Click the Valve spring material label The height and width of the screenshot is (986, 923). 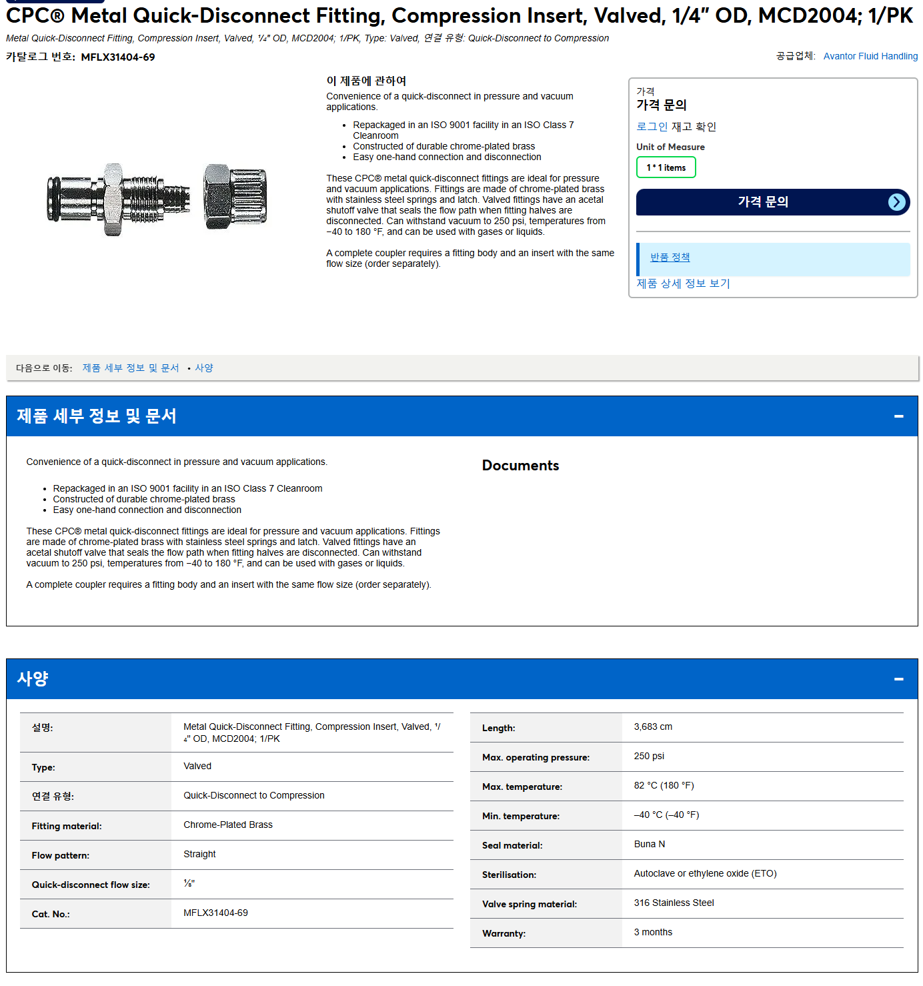point(530,904)
